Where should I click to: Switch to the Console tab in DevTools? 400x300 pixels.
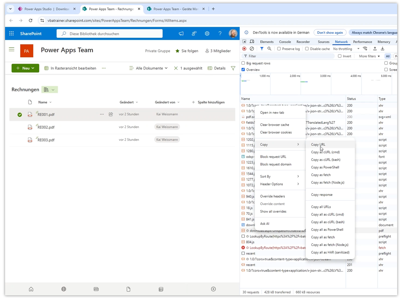[x=285, y=42]
